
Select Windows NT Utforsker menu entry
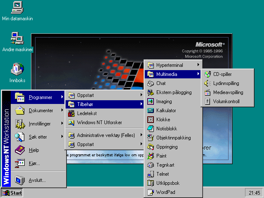click(99, 123)
